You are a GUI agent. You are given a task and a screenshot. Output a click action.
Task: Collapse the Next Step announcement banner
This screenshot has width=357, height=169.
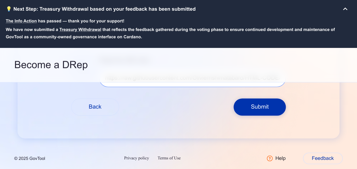(345, 9)
